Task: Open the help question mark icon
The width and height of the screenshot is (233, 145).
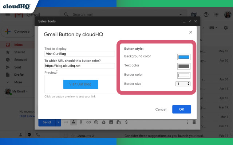Action: [x=206, y=14]
